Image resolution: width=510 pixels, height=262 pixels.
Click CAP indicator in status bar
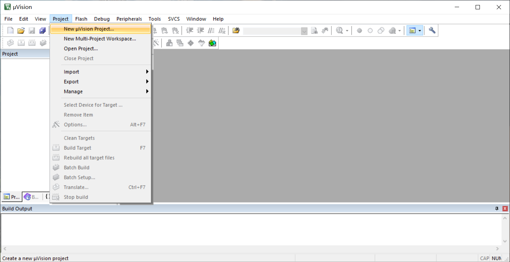[x=485, y=258]
